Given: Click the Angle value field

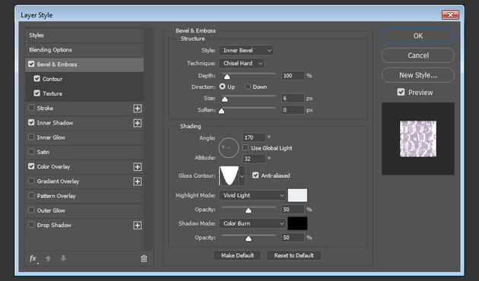Looking at the screenshot, I should tap(254, 137).
